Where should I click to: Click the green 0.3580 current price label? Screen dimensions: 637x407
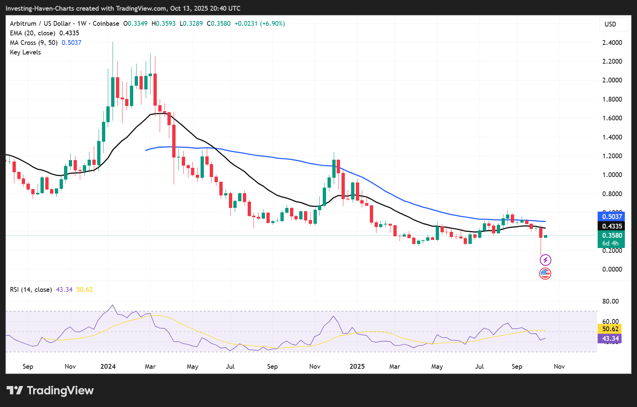tap(611, 236)
